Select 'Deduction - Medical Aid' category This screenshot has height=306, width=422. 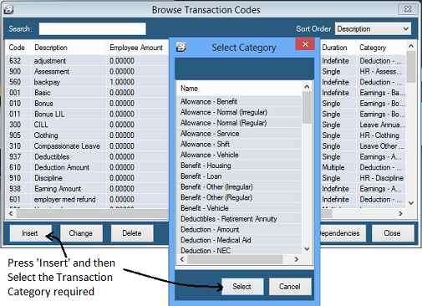(239, 240)
